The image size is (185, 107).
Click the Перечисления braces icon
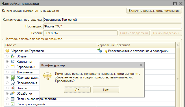coord(12,83)
